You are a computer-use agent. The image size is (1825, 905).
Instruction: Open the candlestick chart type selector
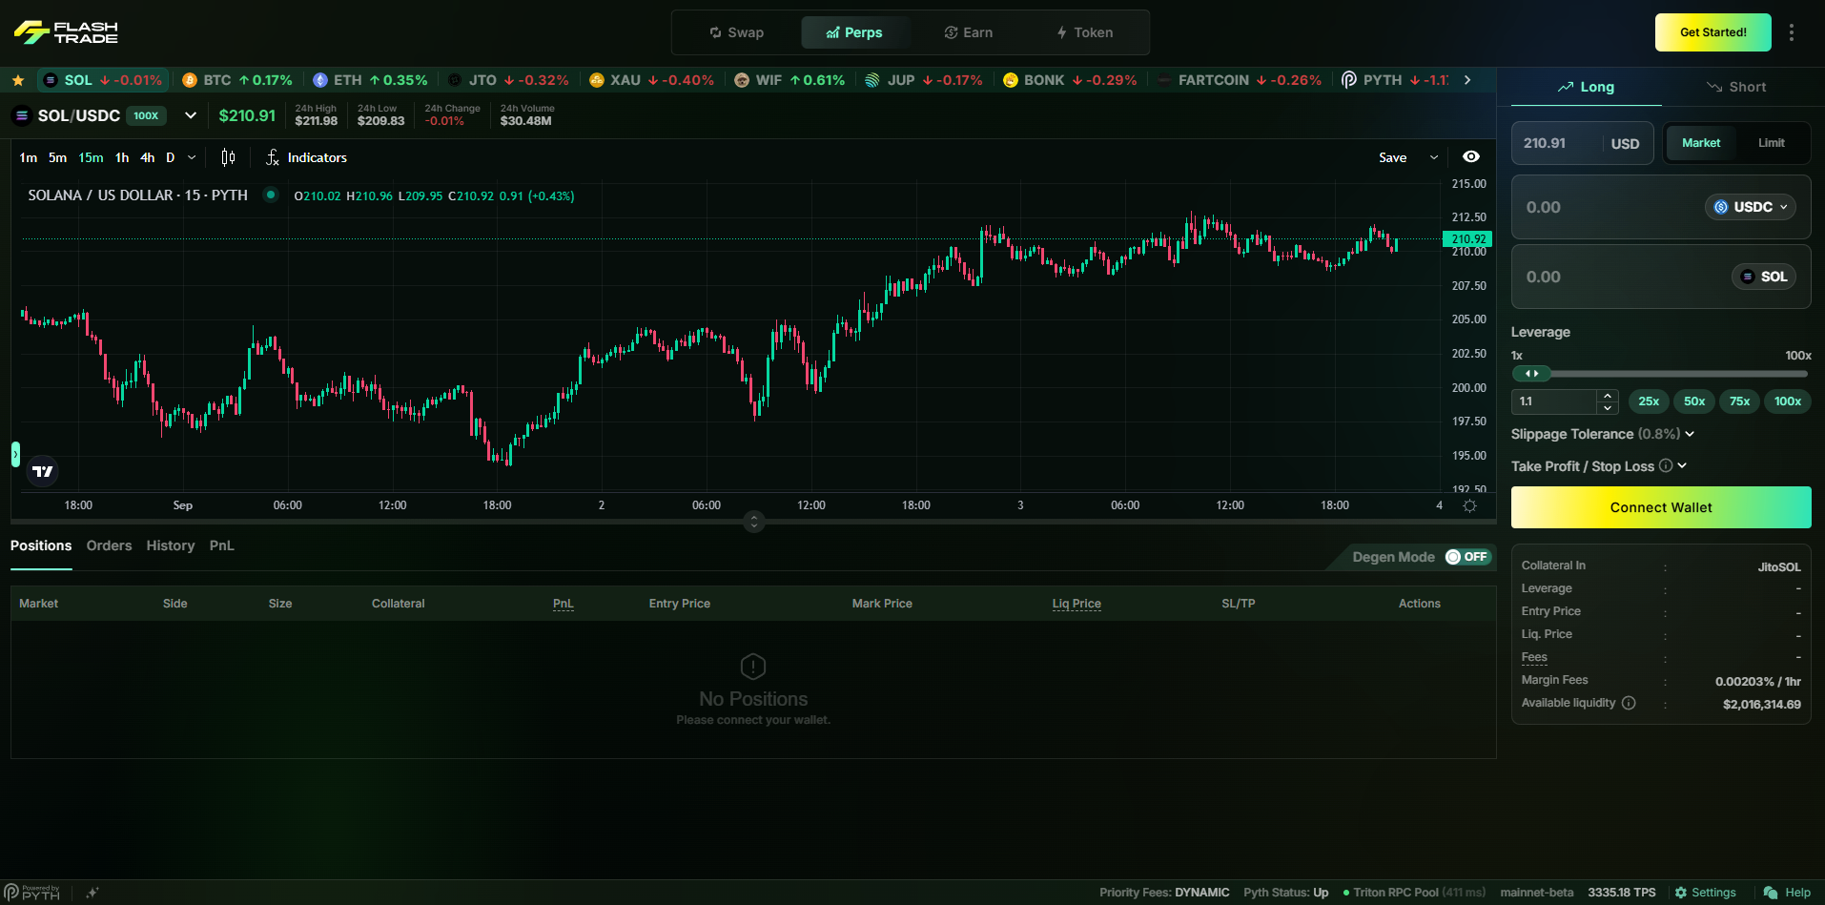click(x=228, y=157)
